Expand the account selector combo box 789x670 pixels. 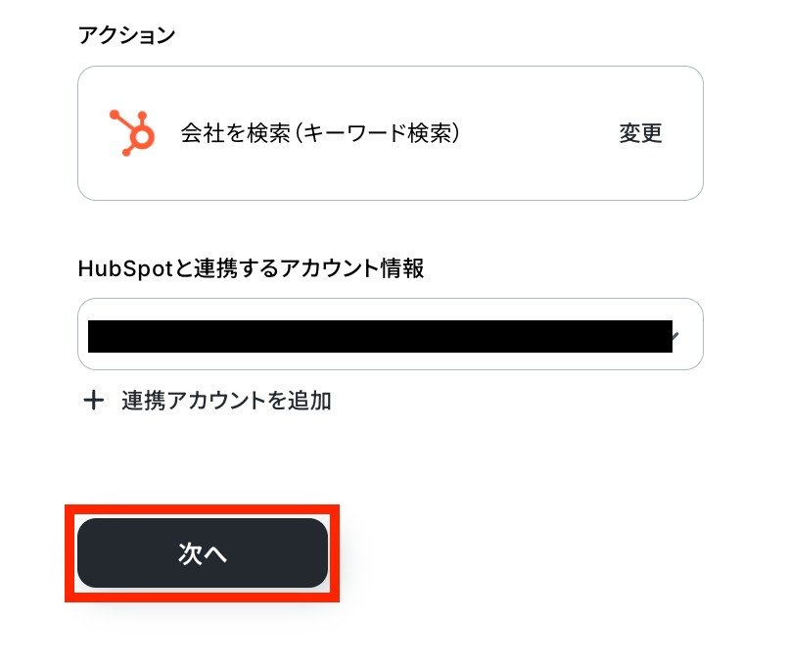391,334
